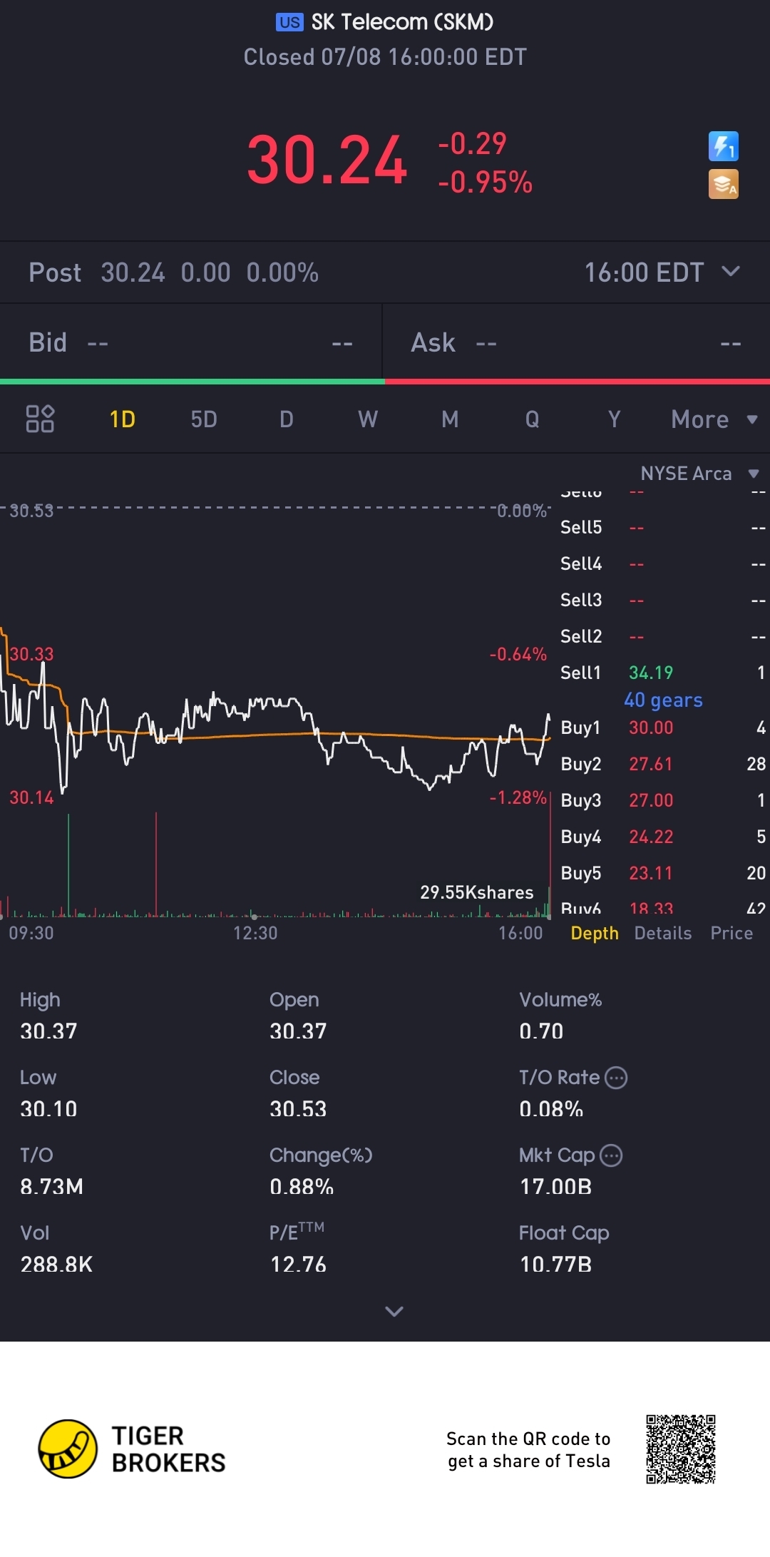Open the T/O Rate info bubble
Viewport: 770px width, 1557px height.
[x=616, y=1077]
